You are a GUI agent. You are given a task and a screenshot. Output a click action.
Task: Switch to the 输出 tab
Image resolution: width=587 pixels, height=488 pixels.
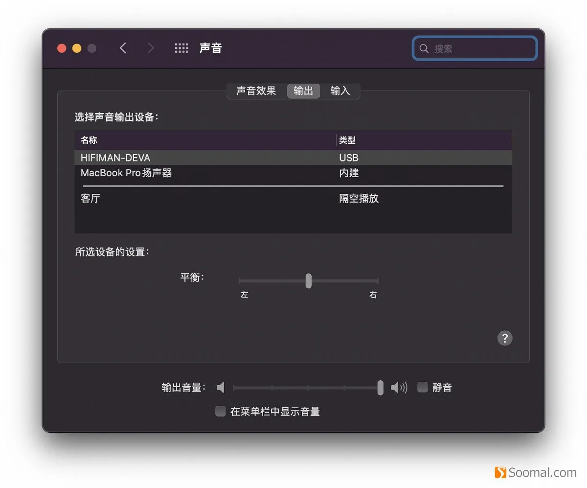(x=303, y=91)
